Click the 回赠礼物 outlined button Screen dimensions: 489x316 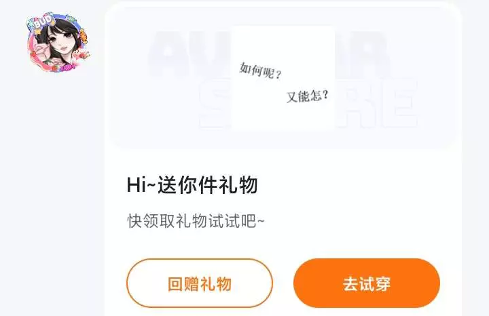pos(200,283)
